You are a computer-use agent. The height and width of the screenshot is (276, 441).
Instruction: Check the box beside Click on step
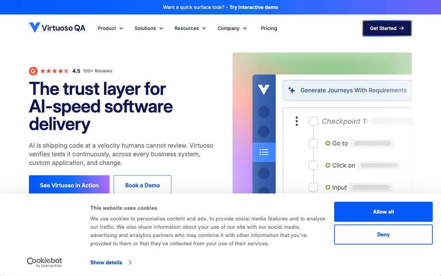(313, 165)
